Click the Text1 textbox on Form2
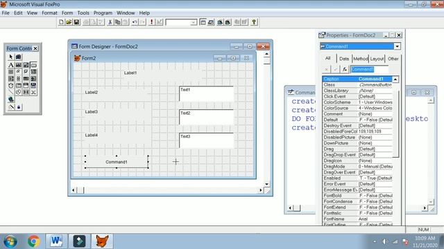This screenshot has height=249, width=444. click(207, 94)
